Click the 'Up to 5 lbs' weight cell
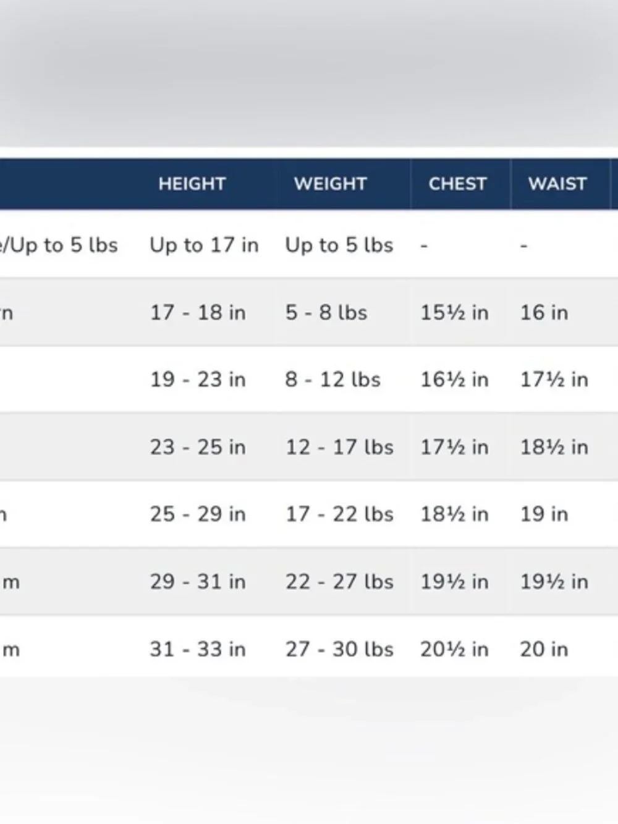The image size is (618, 824). [339, 245]
